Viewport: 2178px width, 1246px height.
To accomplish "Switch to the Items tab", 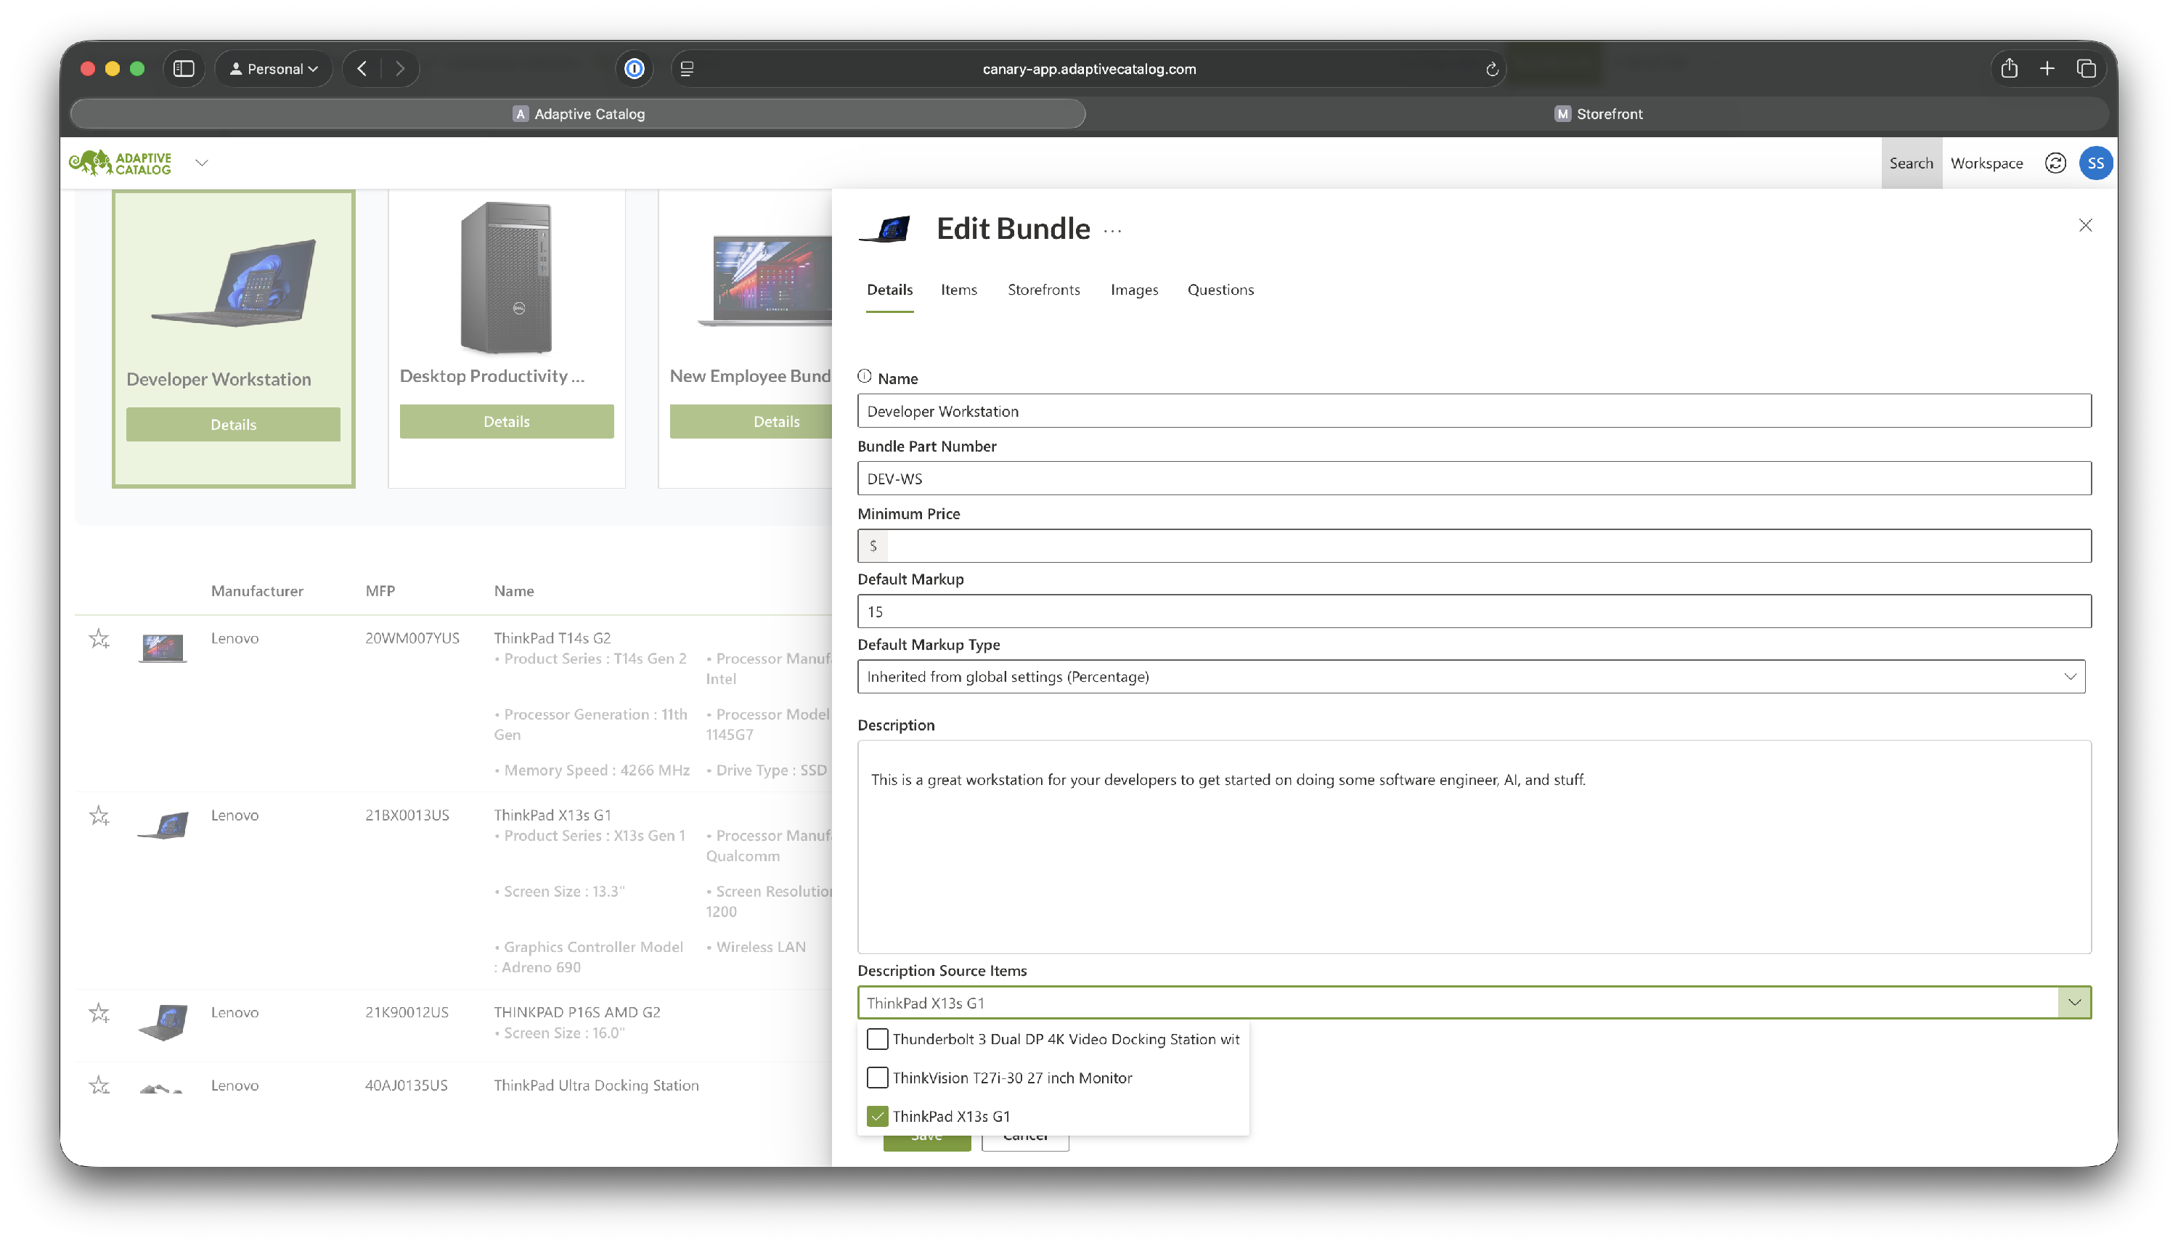I will coord(958,289).
